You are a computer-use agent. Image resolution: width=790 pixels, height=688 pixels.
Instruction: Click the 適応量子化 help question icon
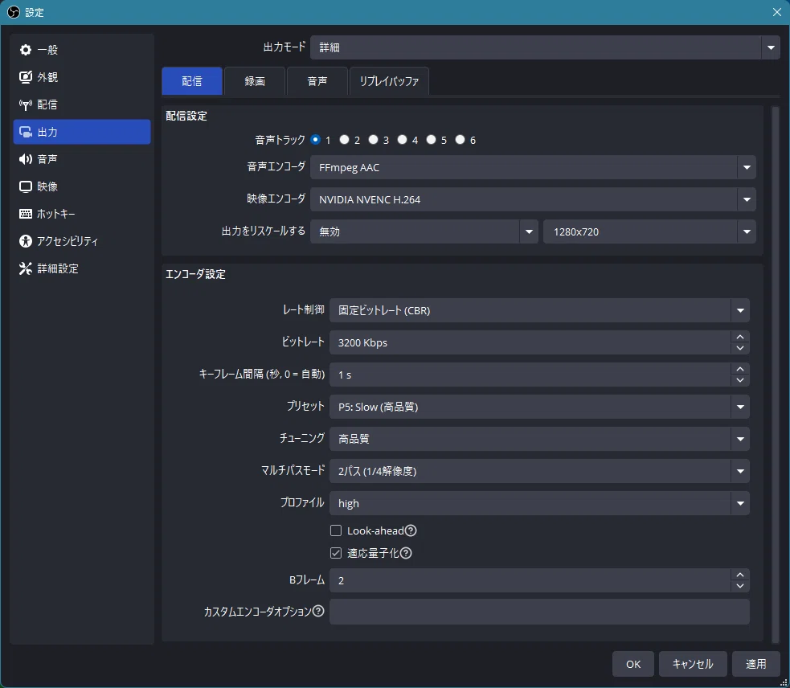(x=406, y=553)
